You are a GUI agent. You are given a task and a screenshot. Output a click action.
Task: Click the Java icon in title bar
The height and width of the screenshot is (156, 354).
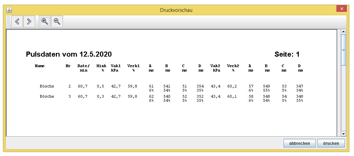tap(9, 10)
